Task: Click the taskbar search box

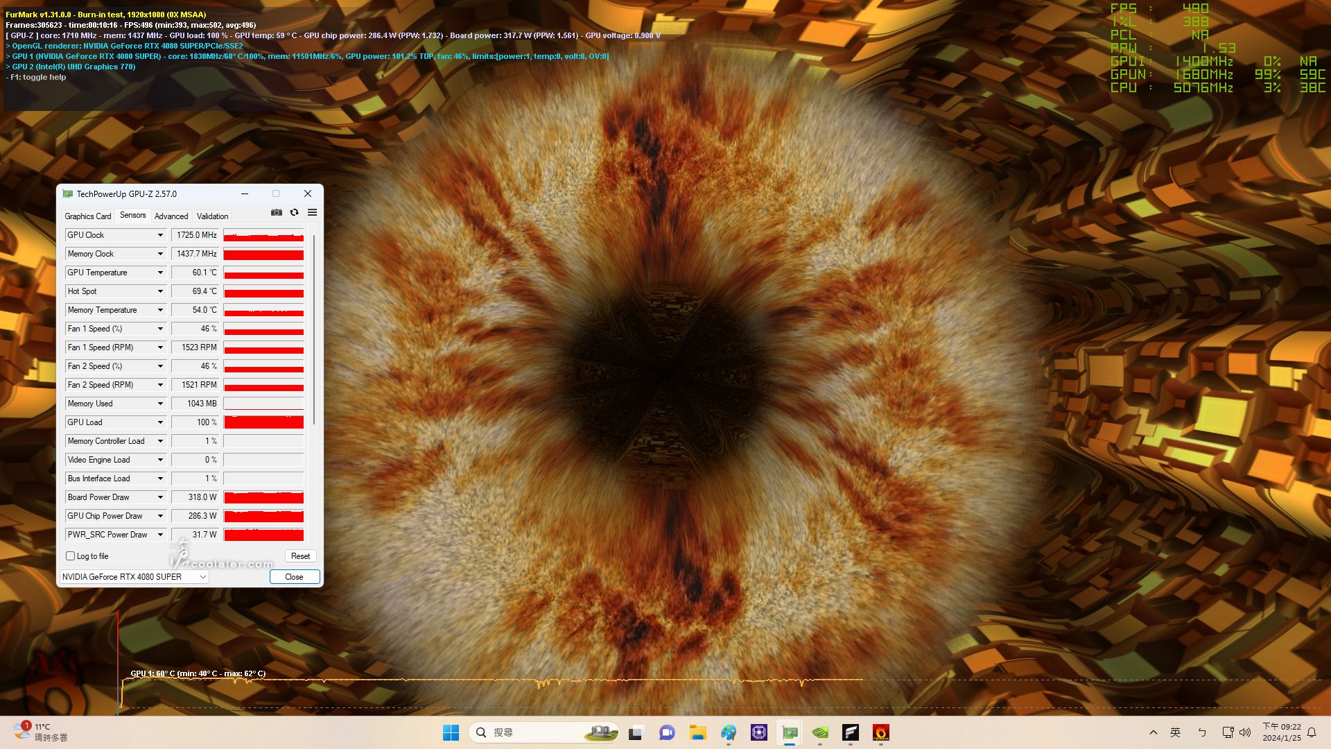Action: pyautogui.click(x=545, y=732)
